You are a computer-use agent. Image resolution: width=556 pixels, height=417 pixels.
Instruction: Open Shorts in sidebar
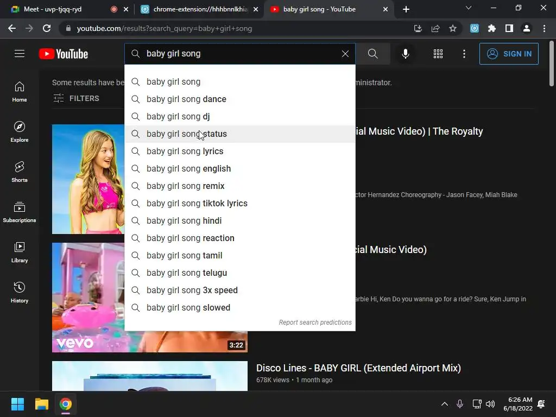click(x=20, y=172)
